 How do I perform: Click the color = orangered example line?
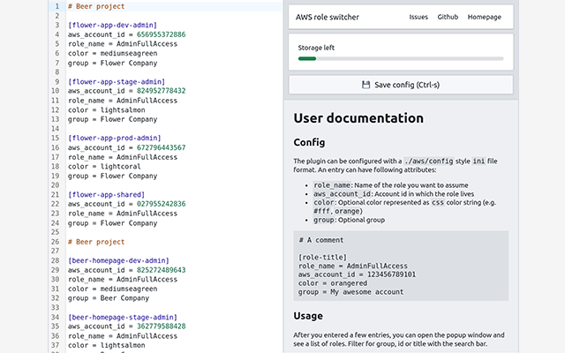tap(333, 283)
